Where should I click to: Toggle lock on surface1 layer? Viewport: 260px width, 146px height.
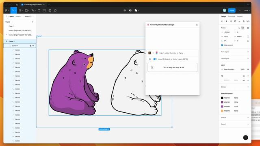pyautogui.click(x=30, y=46)
